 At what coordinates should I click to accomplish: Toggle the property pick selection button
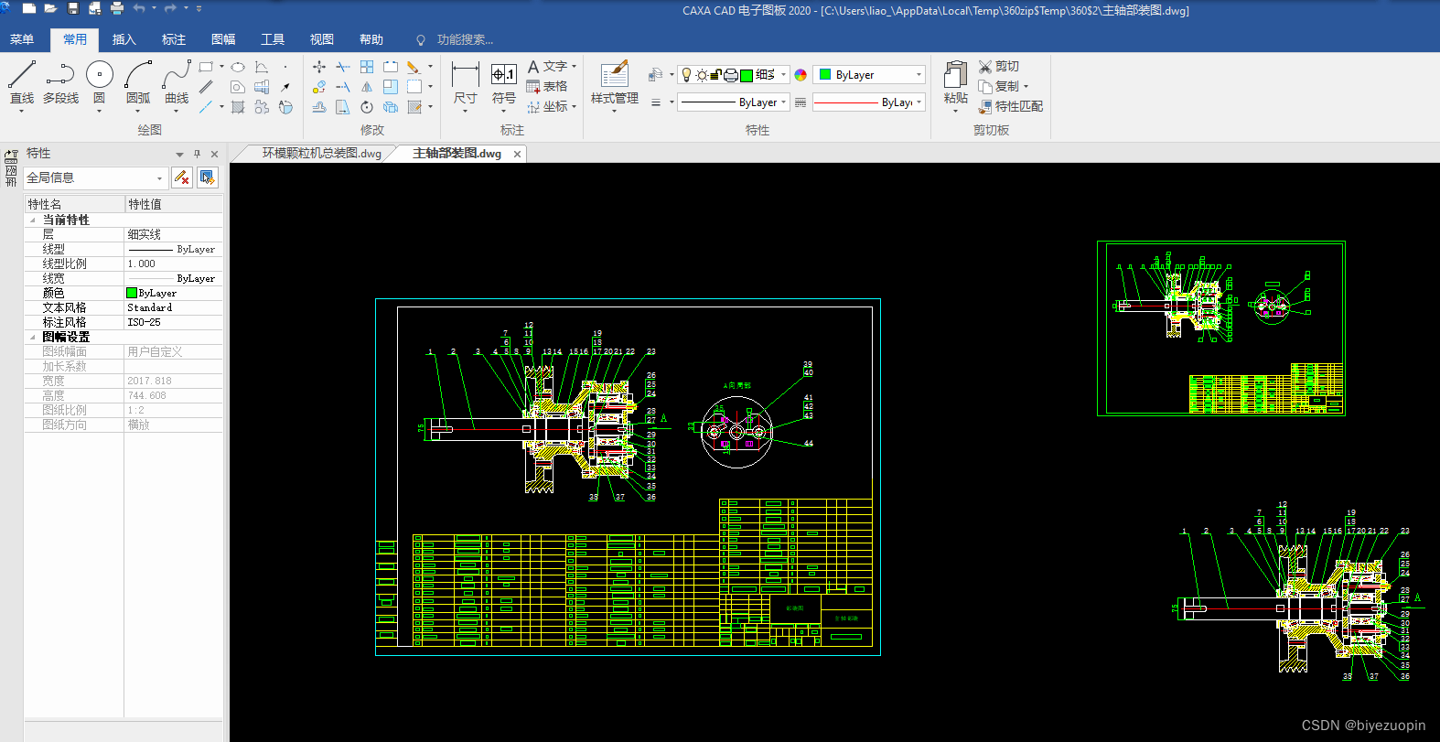pos(208,177)
